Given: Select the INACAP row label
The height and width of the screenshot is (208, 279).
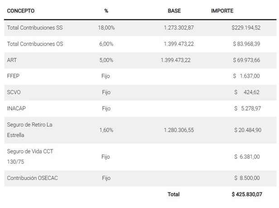Looking at the screenshot, I should point(17,108).
